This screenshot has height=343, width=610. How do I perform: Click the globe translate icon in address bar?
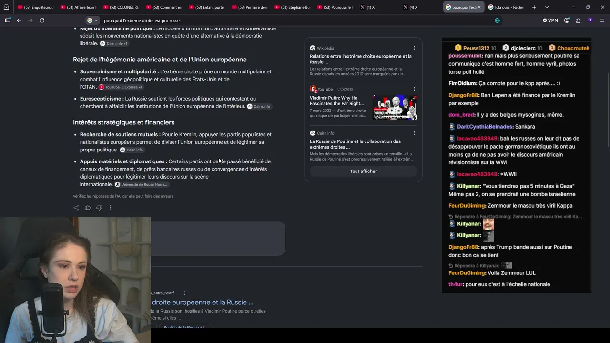coord(498,20)
